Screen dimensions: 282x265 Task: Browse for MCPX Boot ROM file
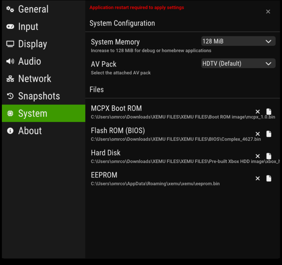(x=269, y=112)
